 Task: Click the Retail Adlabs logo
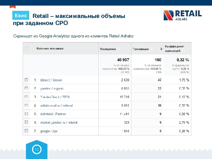coord(183,15)
